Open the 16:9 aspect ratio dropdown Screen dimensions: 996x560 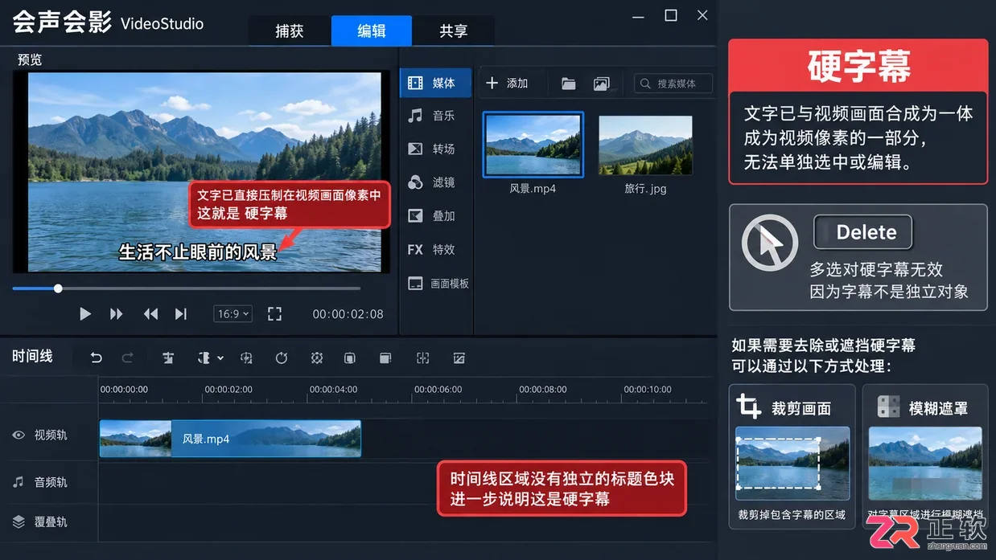tap(233, 314)
